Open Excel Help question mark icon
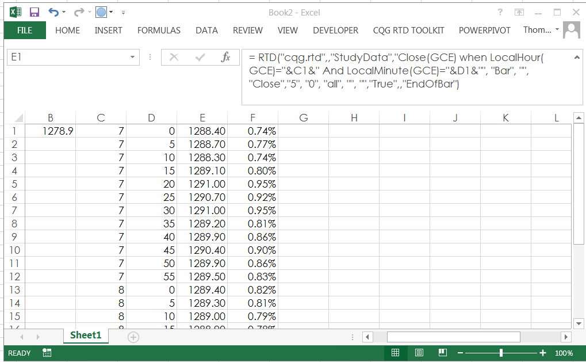This screenshot has width=586, height=362. (x=500, y=12)
